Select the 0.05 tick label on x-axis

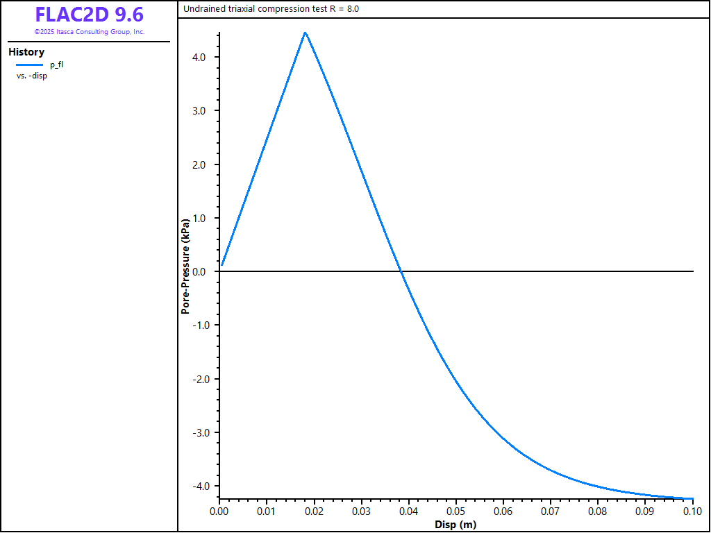click(455, 511)
